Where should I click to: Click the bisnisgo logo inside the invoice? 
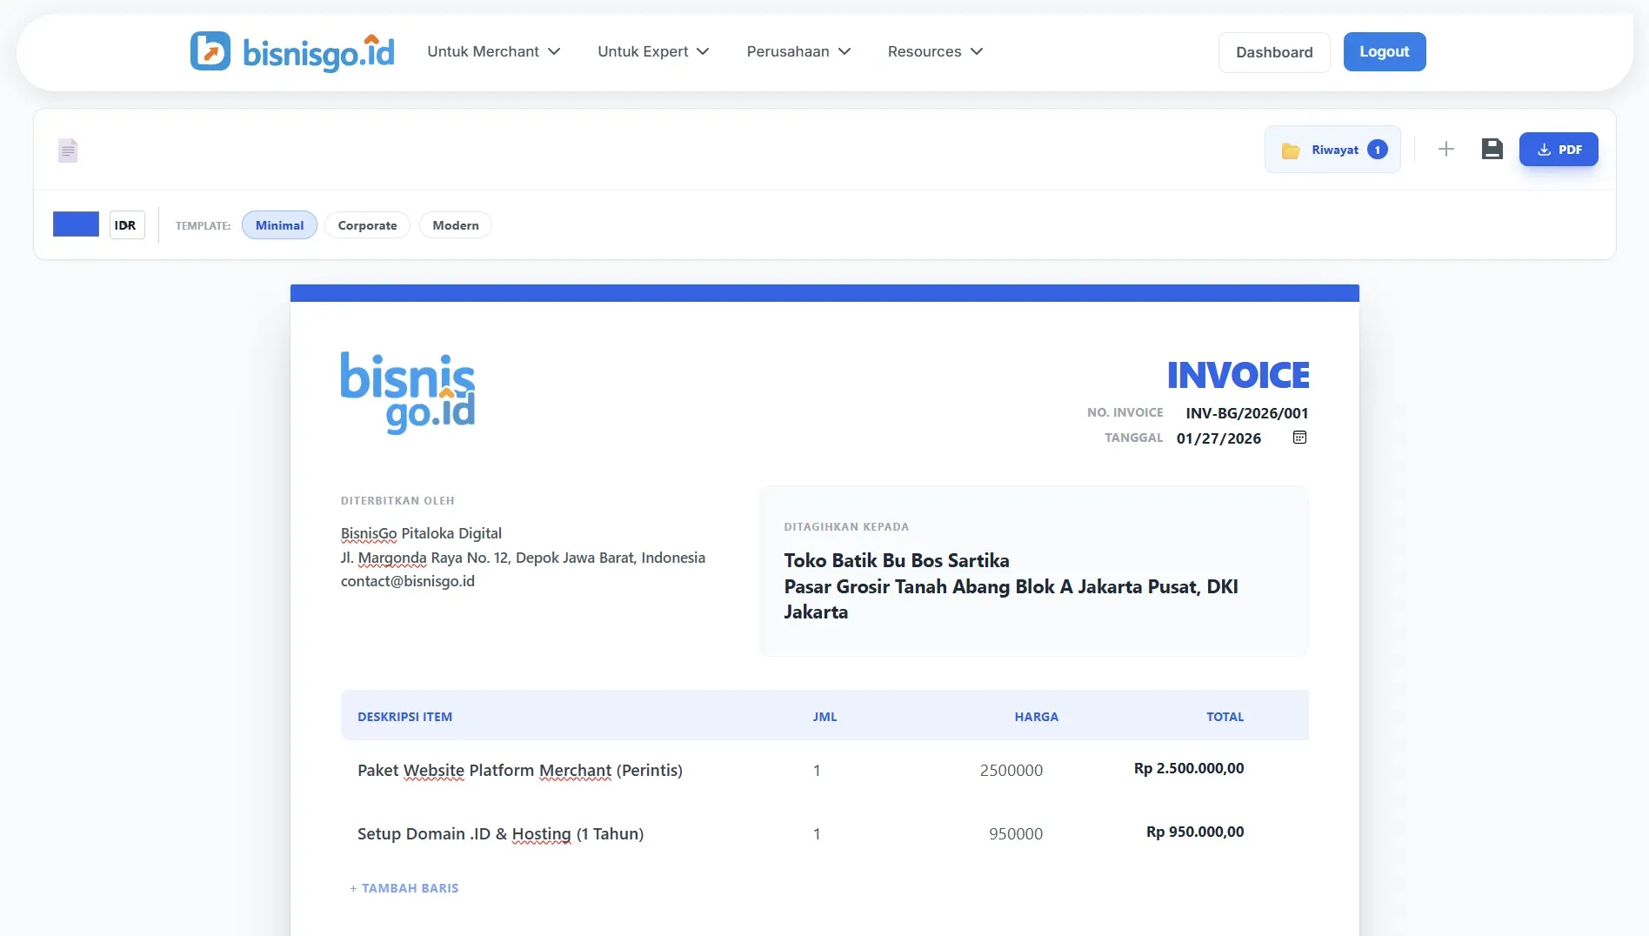click(407, 393)
